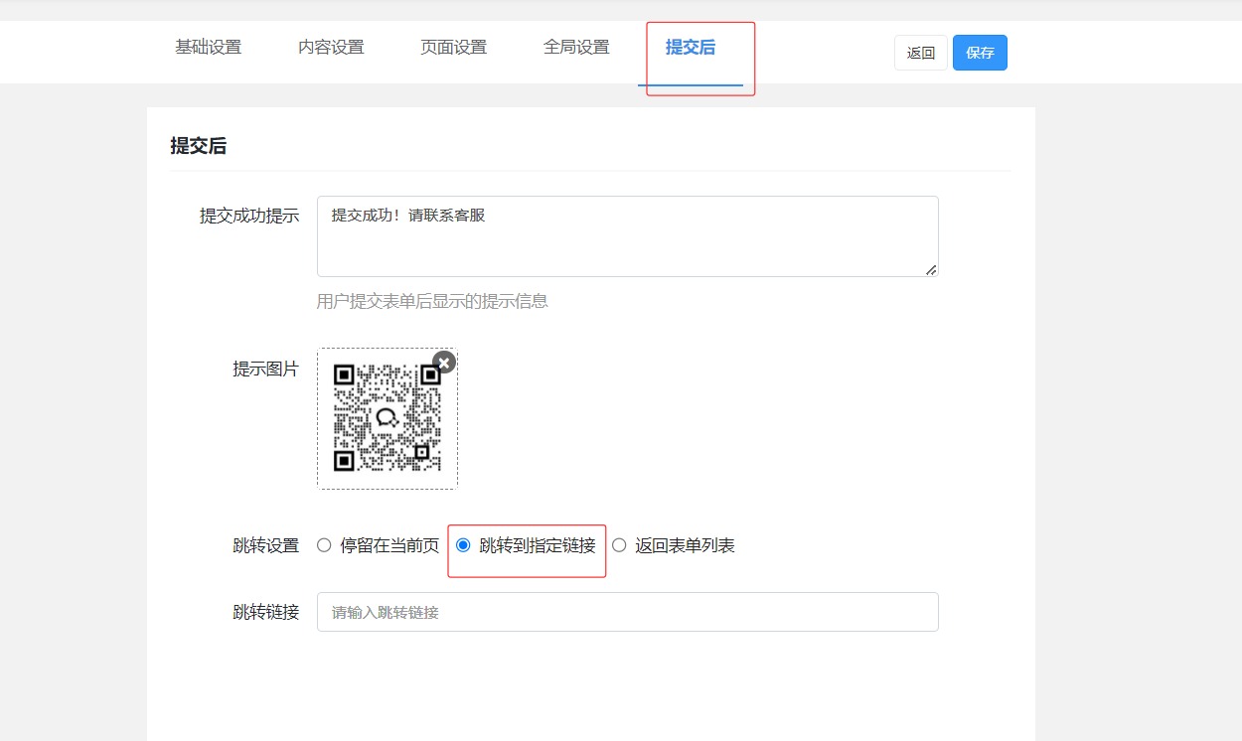The image size is (1242, 741).
Task: Grab the text area resize handle
Action: pos(931,270)
